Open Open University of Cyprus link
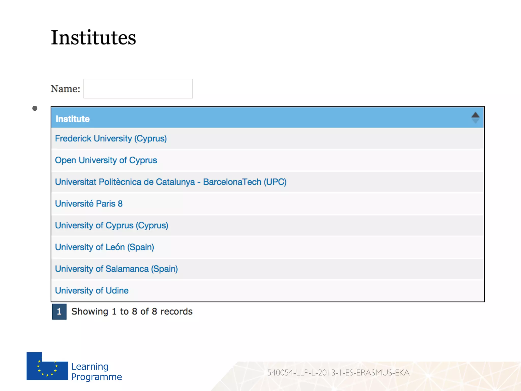 pos(106,160)
